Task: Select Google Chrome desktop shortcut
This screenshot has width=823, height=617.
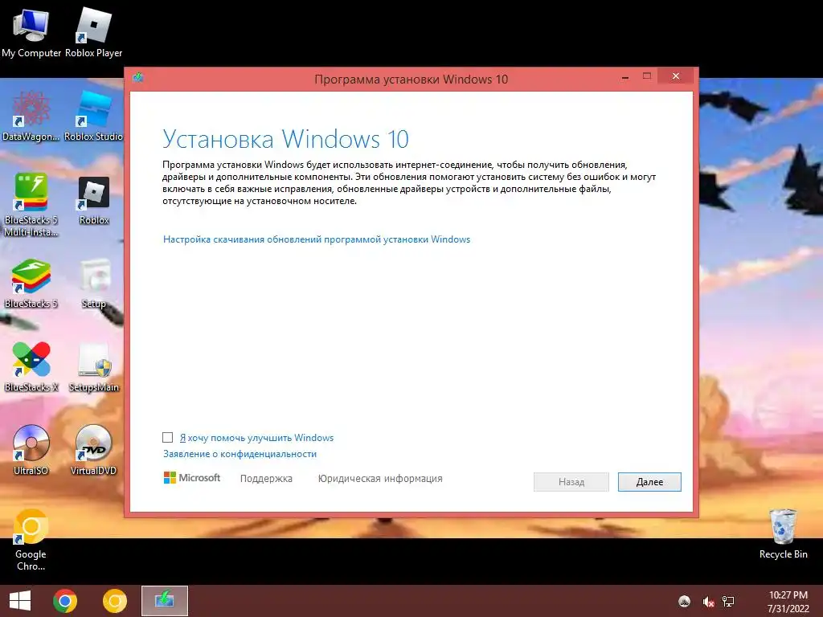Action: [x=31, y=540]
